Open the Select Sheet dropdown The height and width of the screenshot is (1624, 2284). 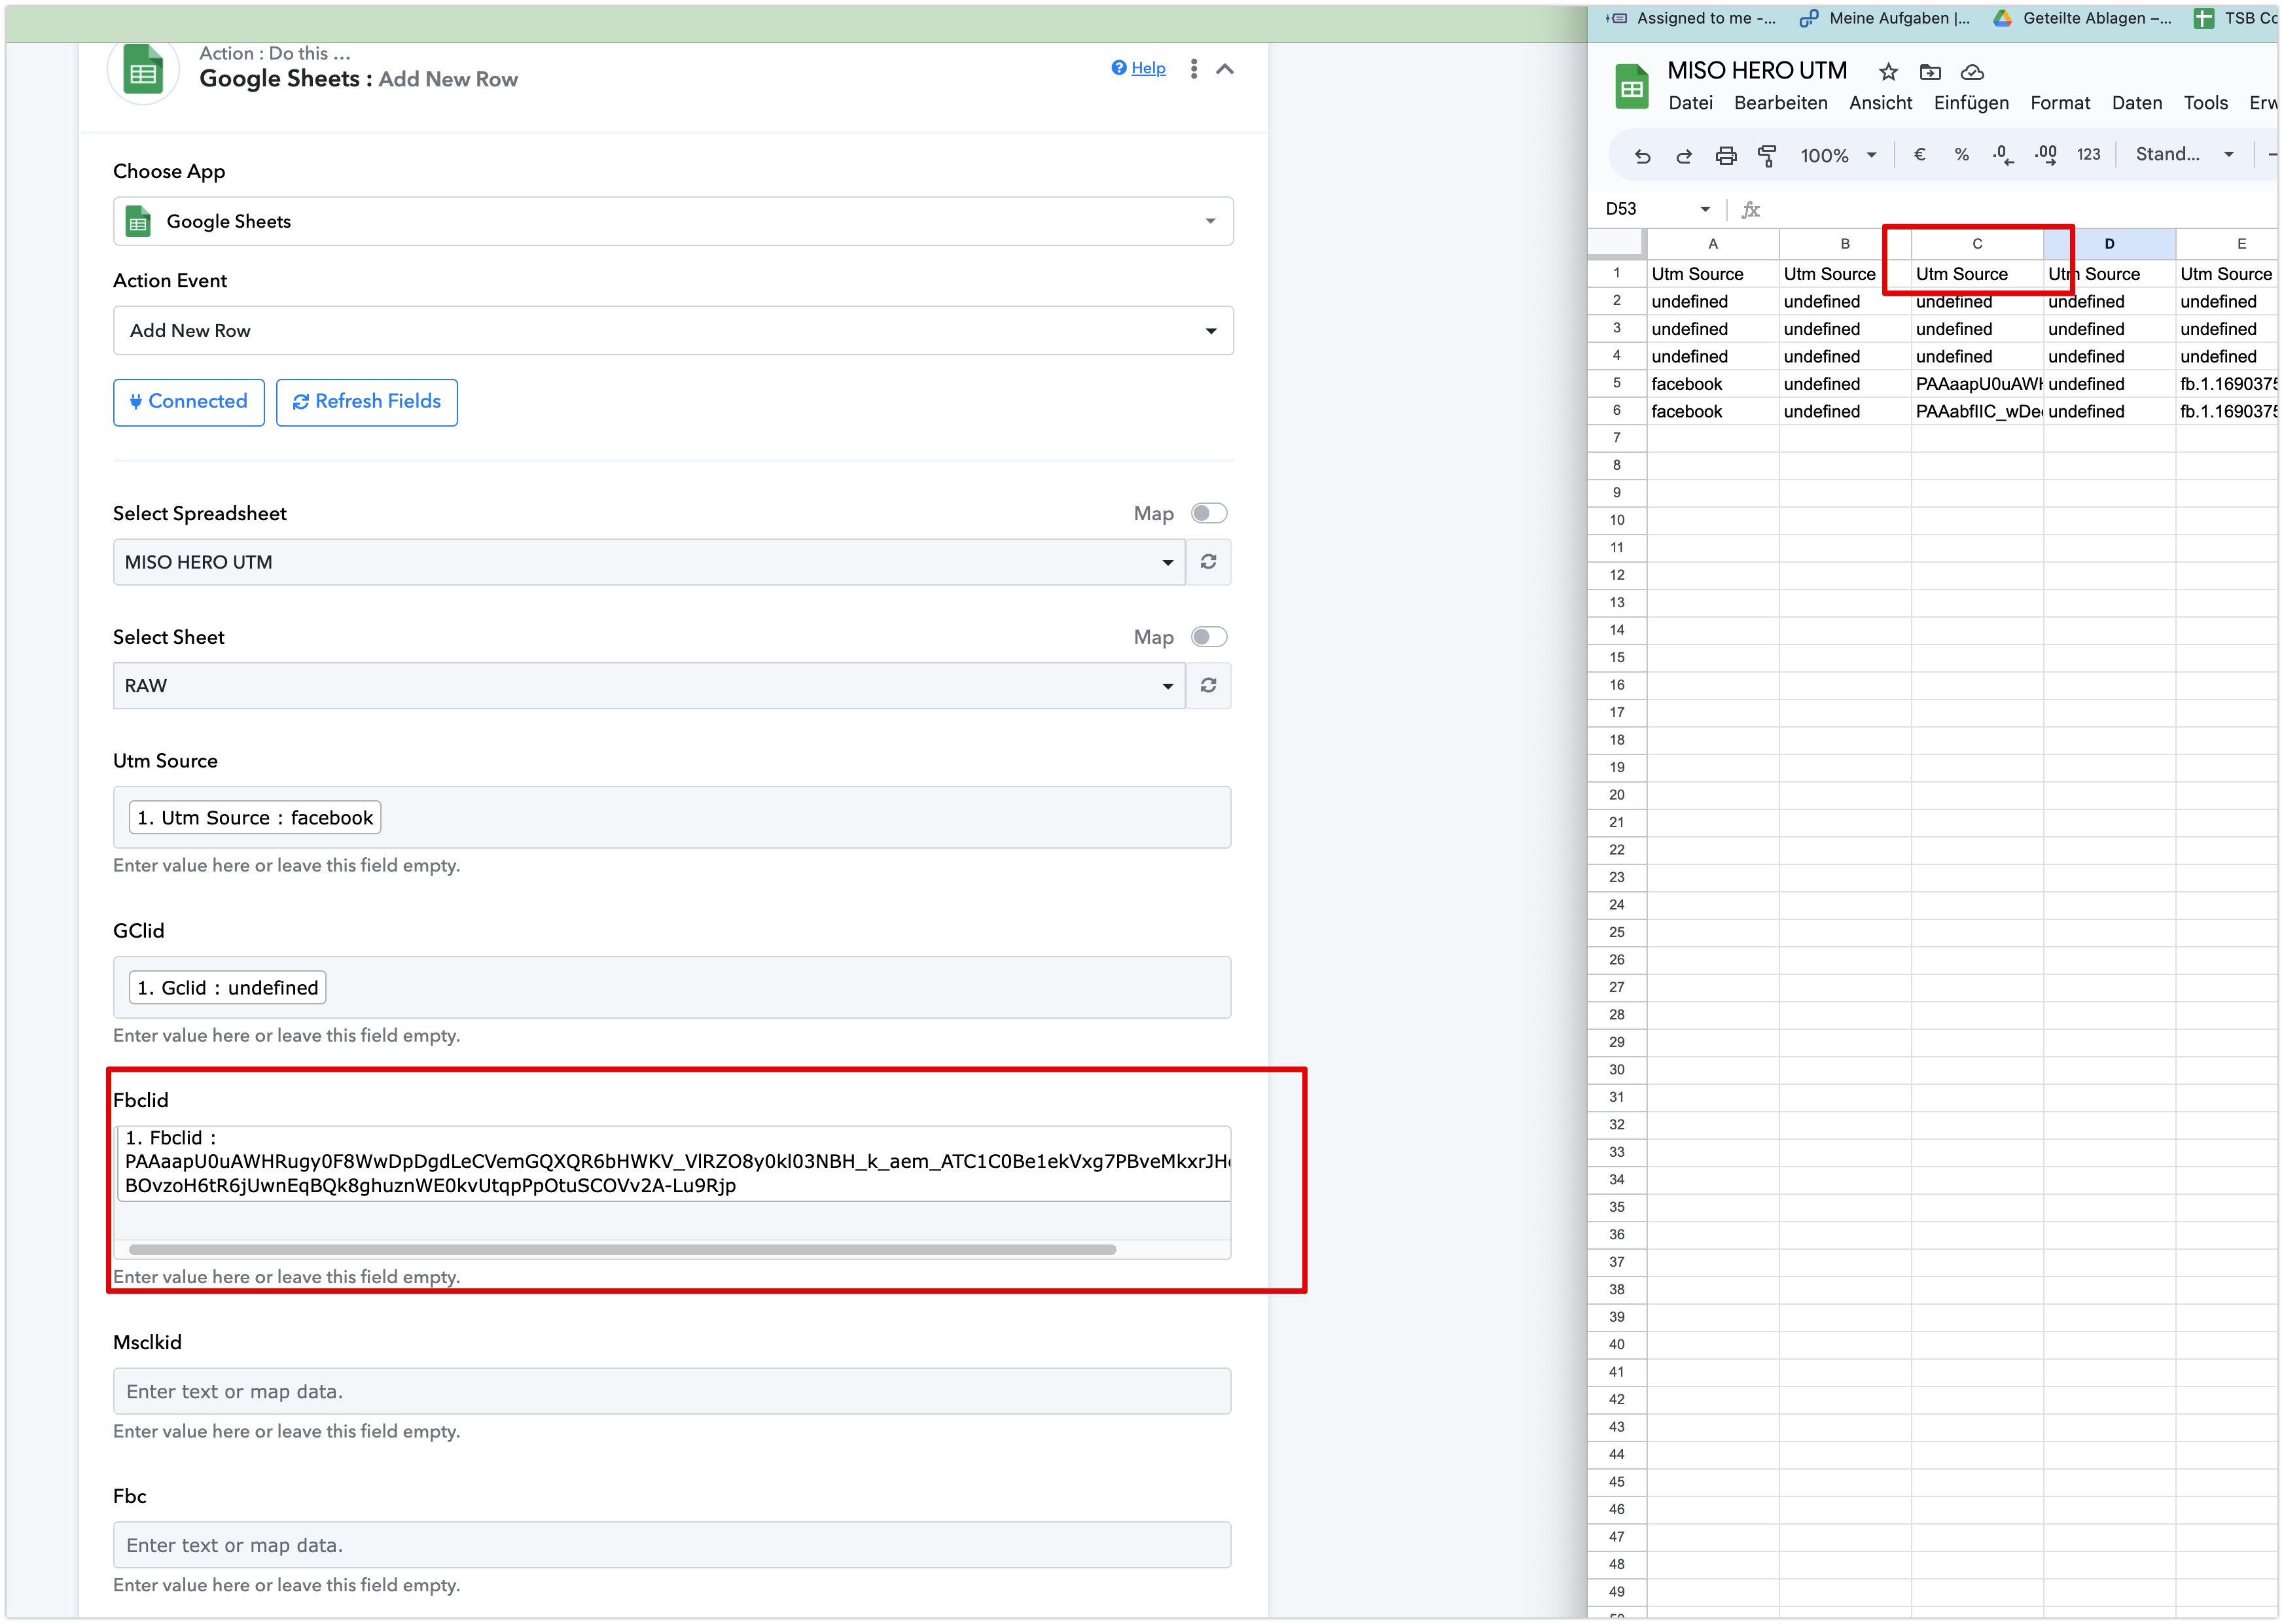(649, 686)
